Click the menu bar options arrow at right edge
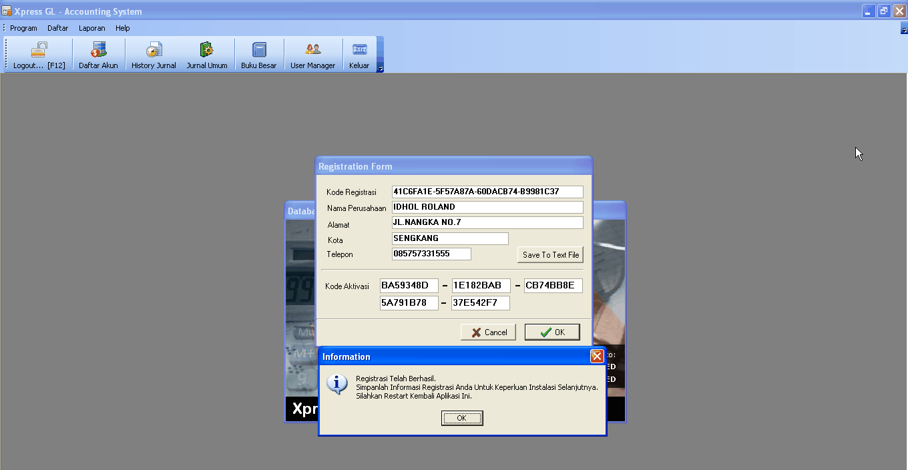The image size is (908, 470). 904,29
